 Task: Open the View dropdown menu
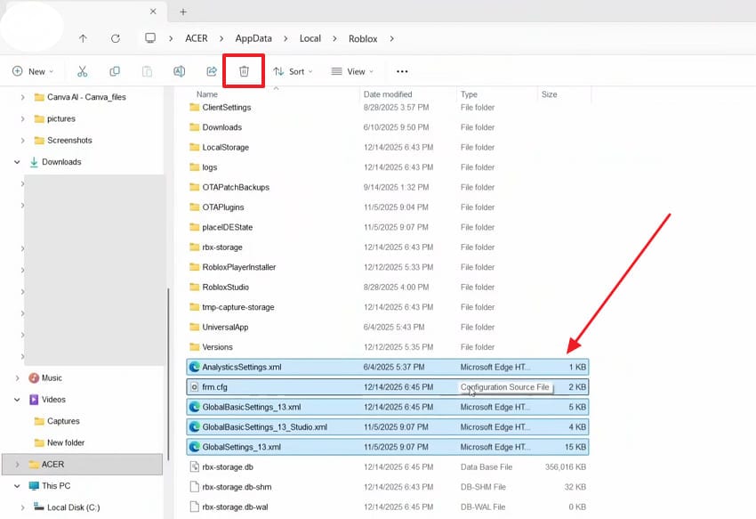pos(352,71)
